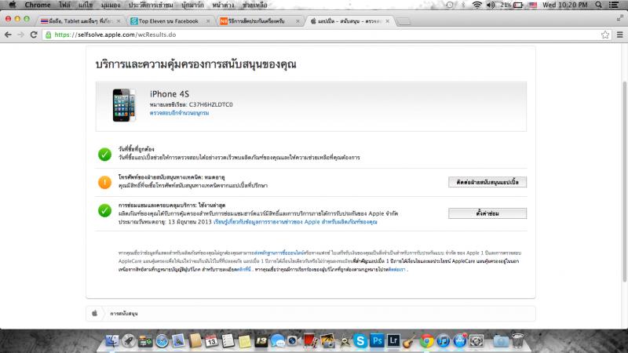Open the ไฟล์ menu
Image resolution: width=628 pixels, height=353 pixels.
point(64,5)
